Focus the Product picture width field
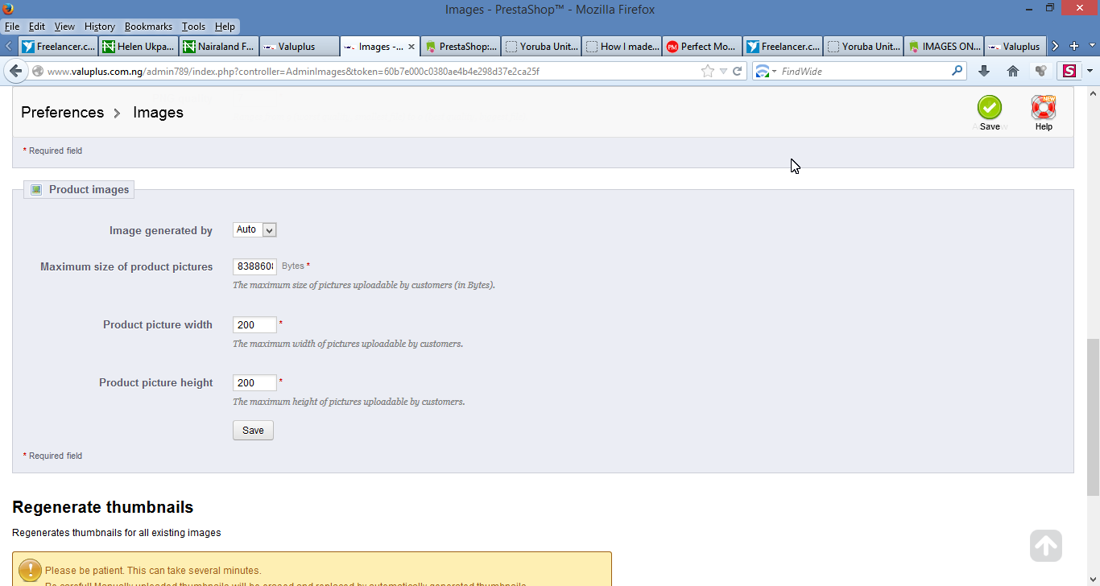 pos(254,325)
